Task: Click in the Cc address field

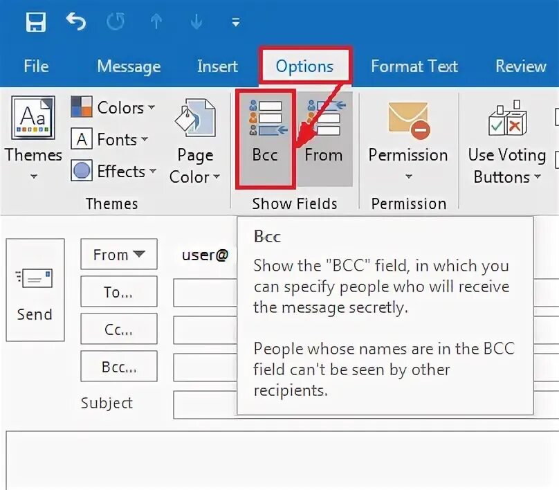Action: tap(205, 330)
